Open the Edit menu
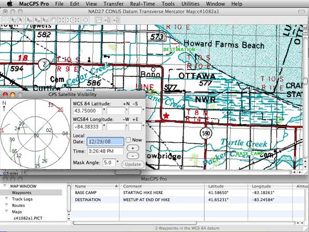This screenshot has width=309, height=232. point(75,4)
